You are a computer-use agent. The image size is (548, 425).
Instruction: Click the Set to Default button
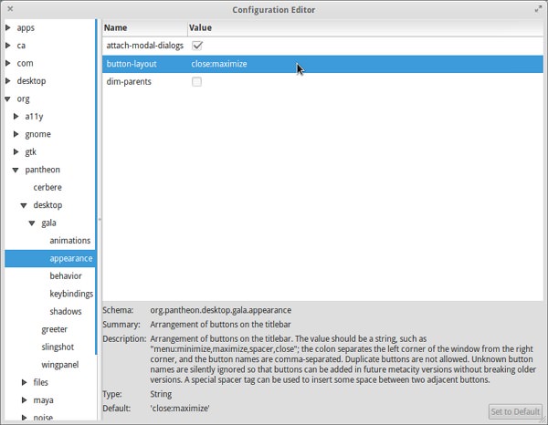(x=515, y=411)
